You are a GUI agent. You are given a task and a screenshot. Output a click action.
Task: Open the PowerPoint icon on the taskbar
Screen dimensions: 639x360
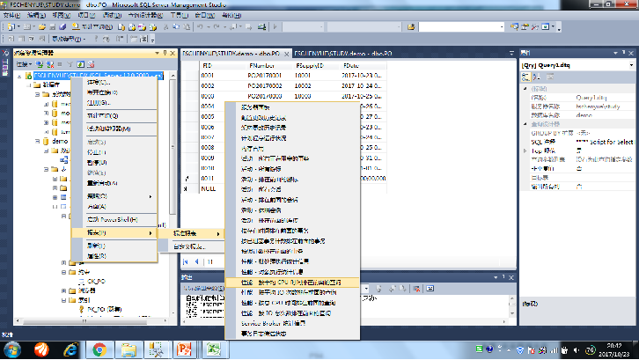click(x=185, y=349)
